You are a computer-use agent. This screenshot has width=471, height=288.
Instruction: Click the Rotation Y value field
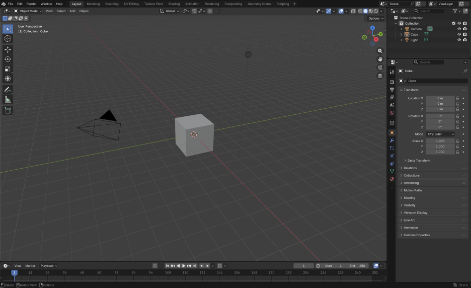coord(440,122)
